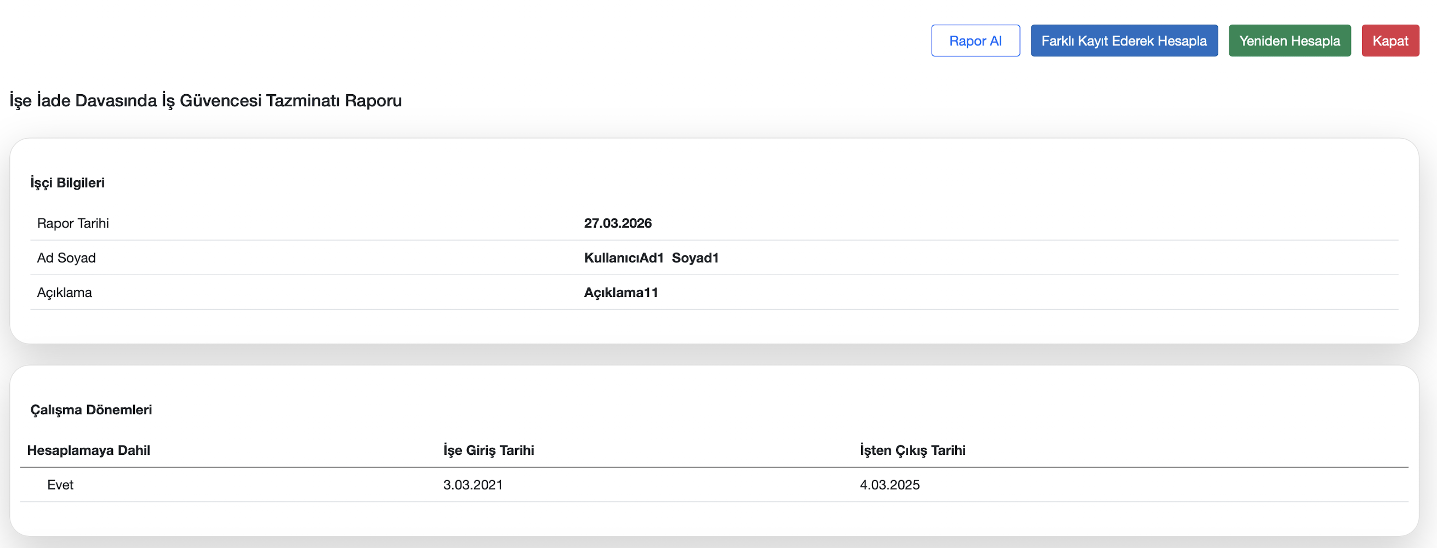This screenshot has height=548, width=1437.
Task: Click the Rapor Tarihi label
Action: (x=72, y=223)
